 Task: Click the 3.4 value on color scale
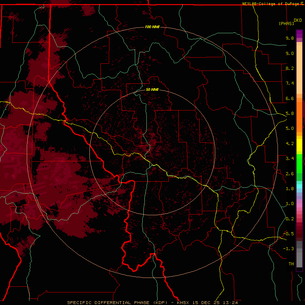[290, 159]
